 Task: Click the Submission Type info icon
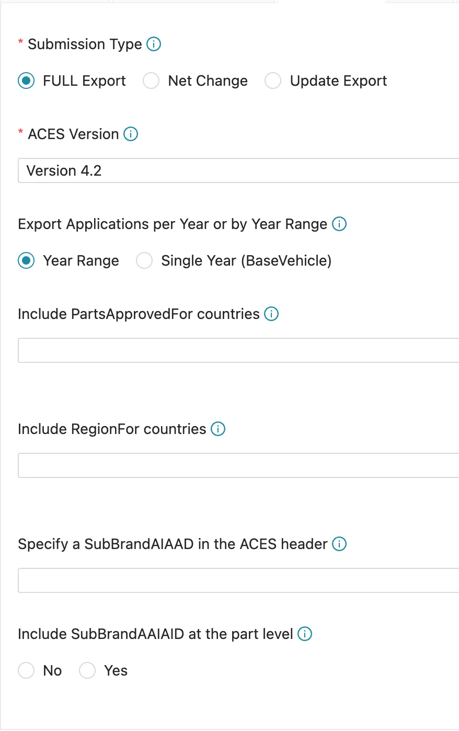154,44
